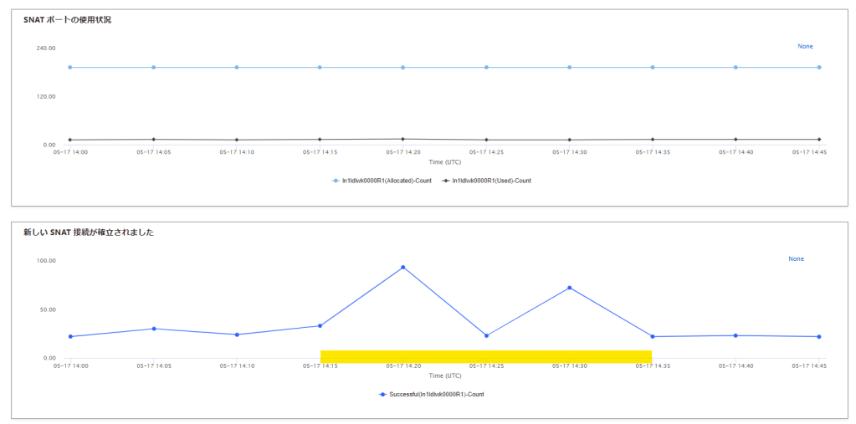Click the Successful-Count legend marker icon

(x=383, y=394)
